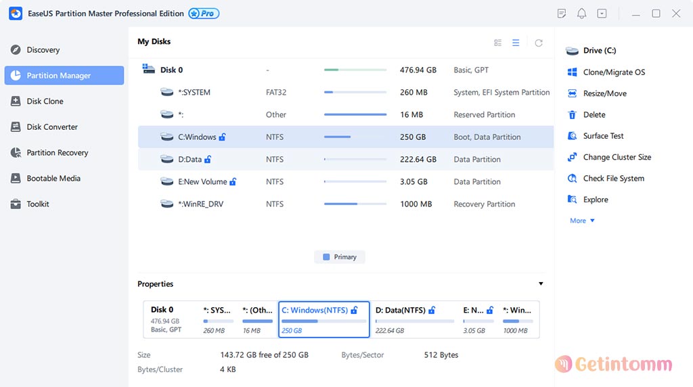Click the Surface Test magnifier icon

coord(572,135)
